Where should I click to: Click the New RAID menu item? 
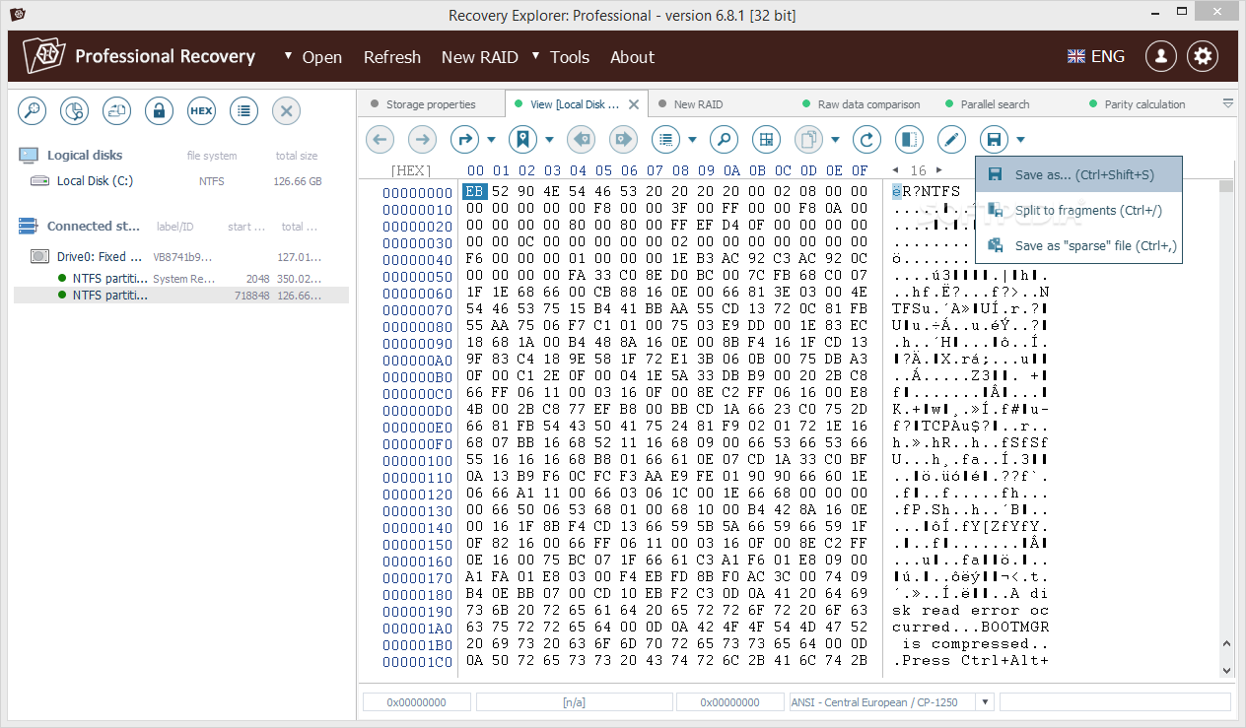click(479, 57)
